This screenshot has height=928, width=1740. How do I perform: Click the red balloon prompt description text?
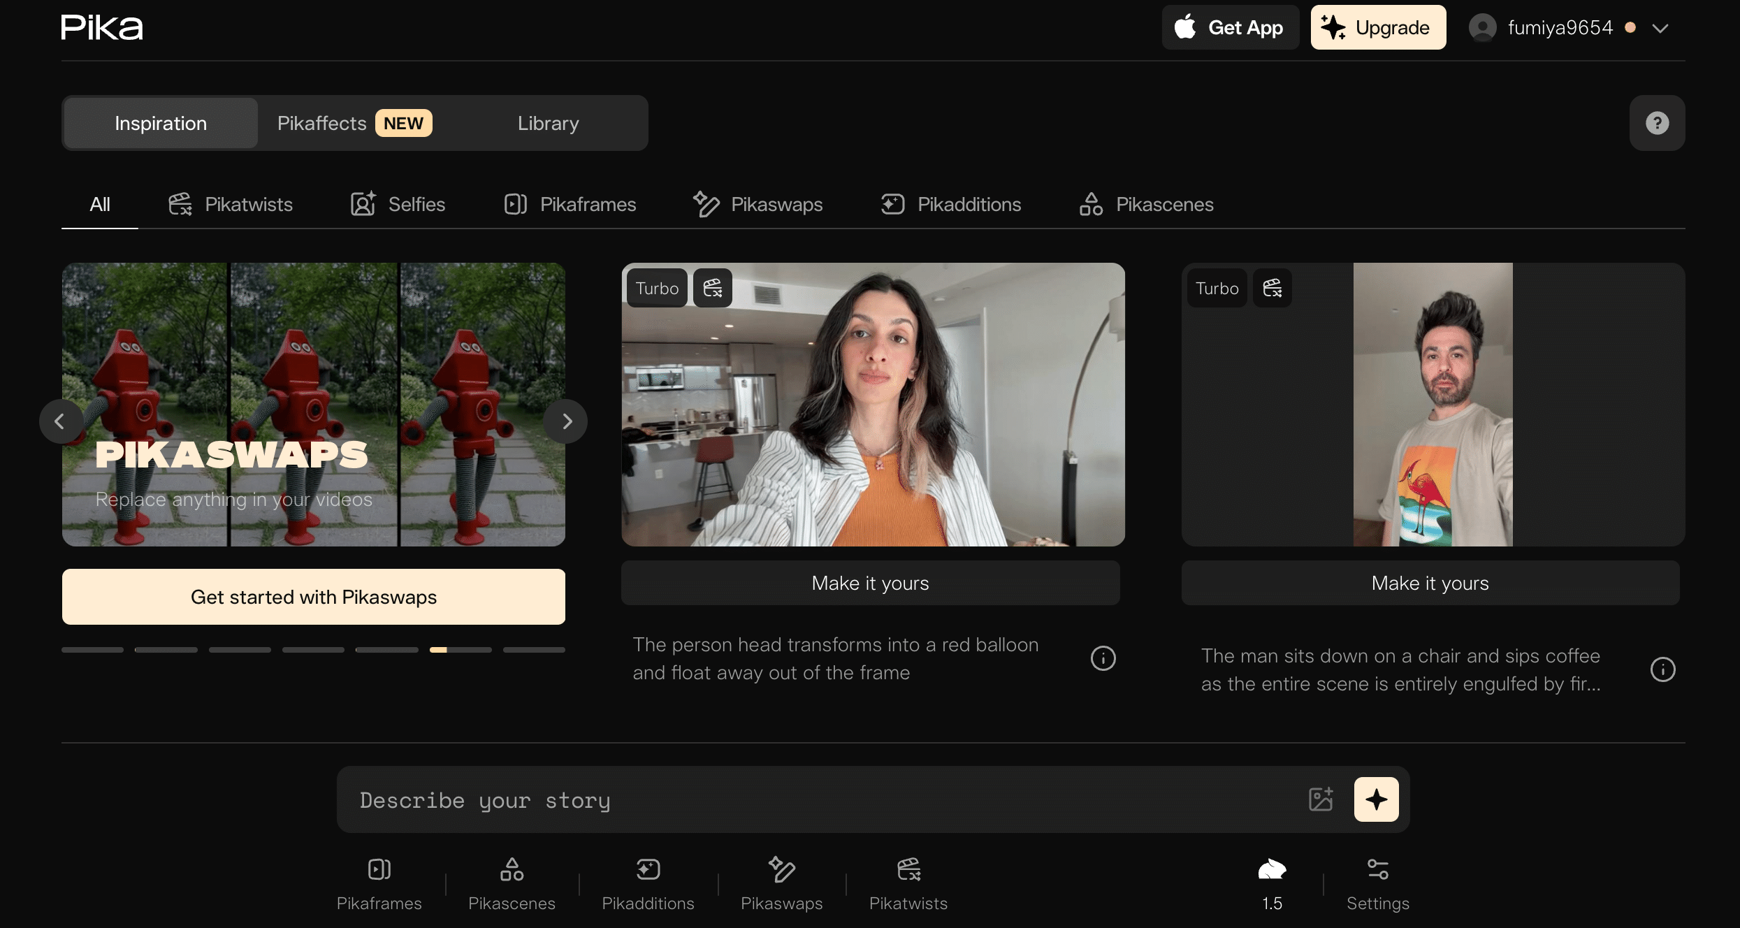[836, 658]
